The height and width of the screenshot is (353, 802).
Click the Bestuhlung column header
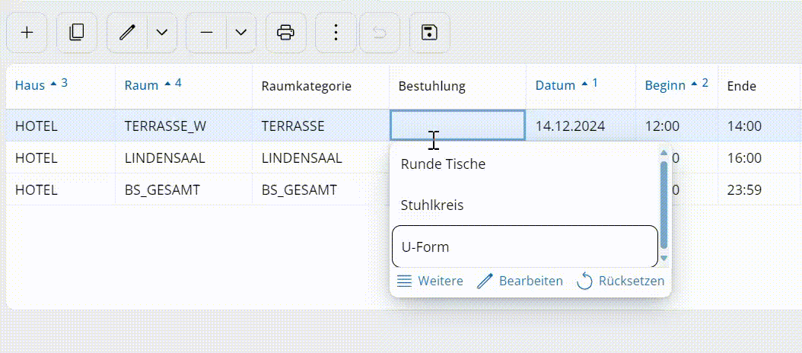tap(458, 86)
